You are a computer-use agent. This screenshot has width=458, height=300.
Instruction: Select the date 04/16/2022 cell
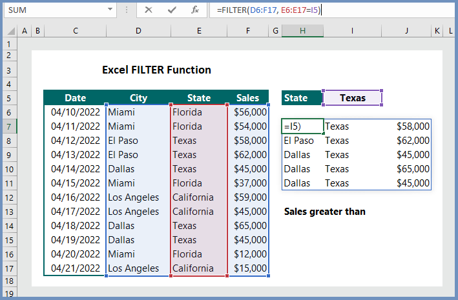pos(75,197)
